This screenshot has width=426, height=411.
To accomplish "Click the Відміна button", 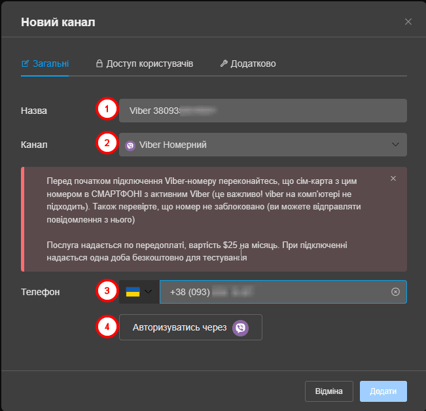I will click(x=329, y=391).
